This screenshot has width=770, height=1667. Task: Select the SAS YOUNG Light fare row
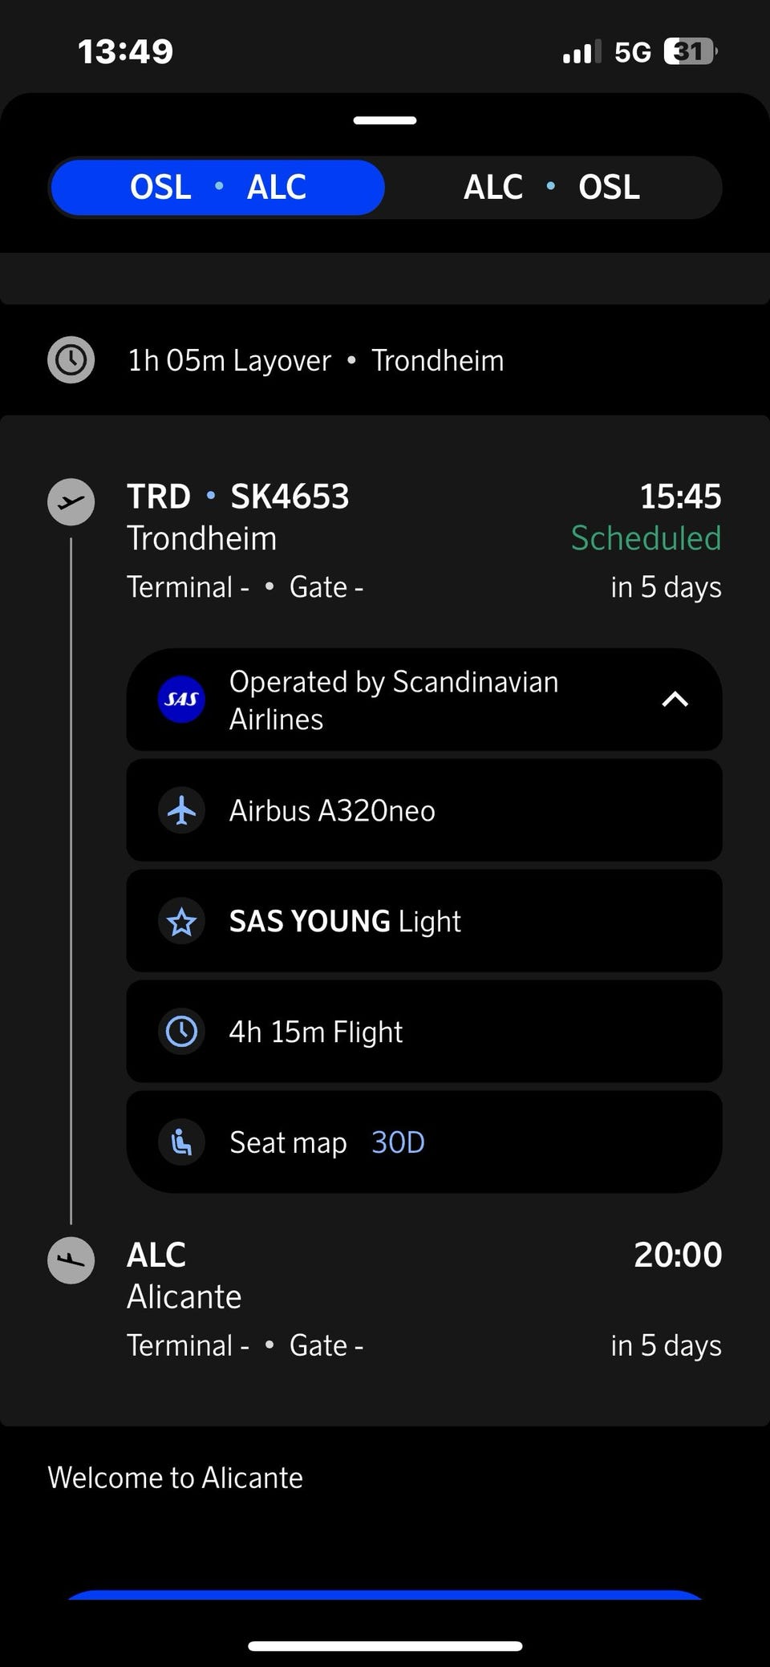coord(424,921)
